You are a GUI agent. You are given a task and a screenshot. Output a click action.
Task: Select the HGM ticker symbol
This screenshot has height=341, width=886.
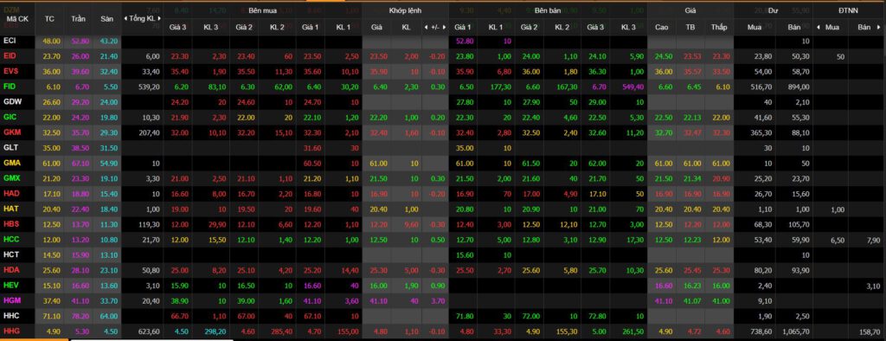coord(10,299)
